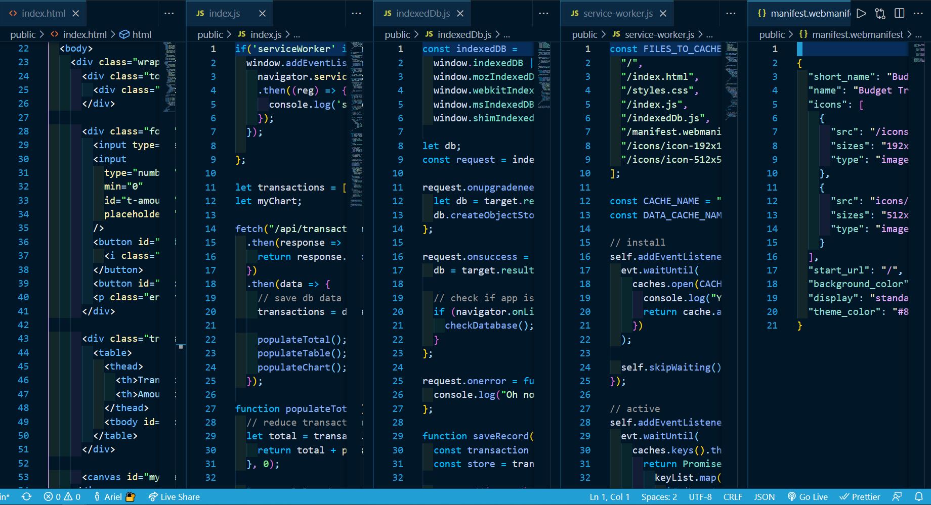Switch to the indexedDb.js tab
The width and height of the screenshot is (931, 505).
click(422, 14)
